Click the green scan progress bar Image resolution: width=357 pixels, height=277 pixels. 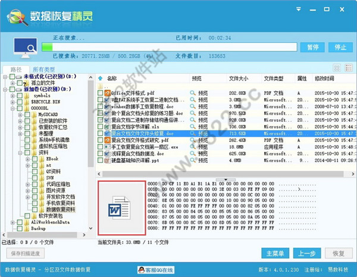coord(48,47)
